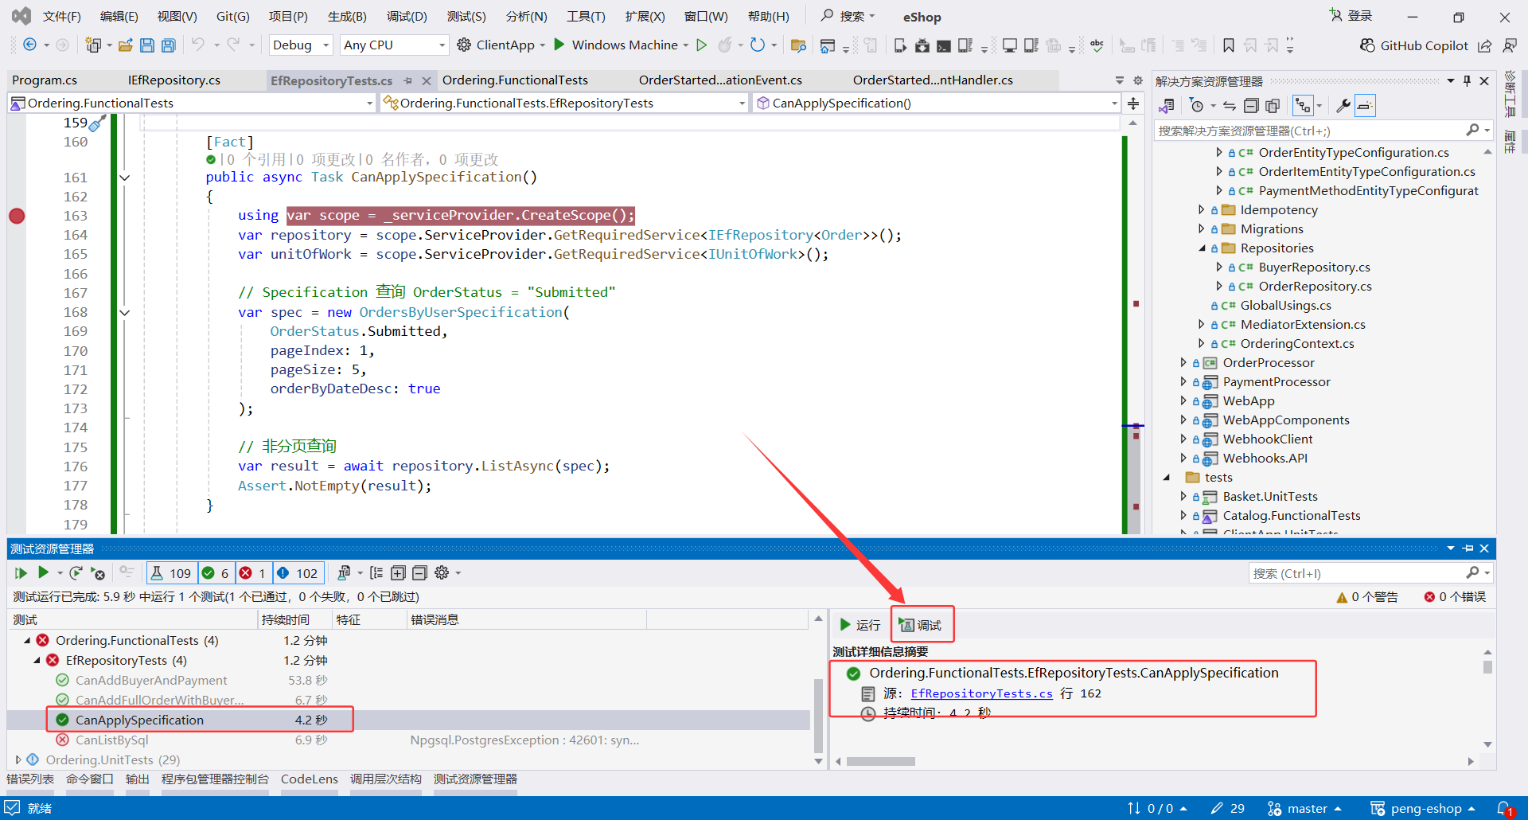Click the peng-eshop repository in status bar
Image resolution: width=1528 pixels, height=820 pixels.
click(1424, 809)
